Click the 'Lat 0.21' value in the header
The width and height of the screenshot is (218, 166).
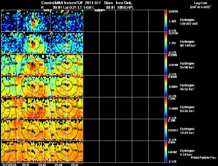[x=70, y=7]
